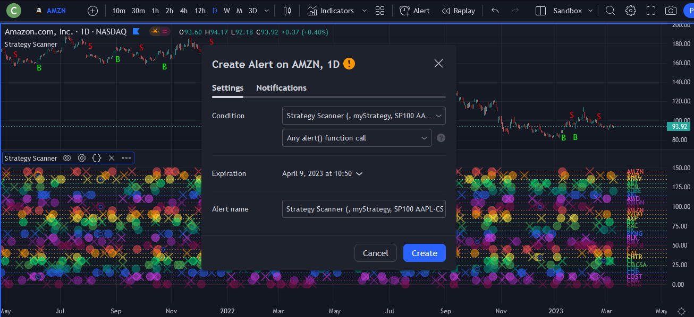Switch to the Settings tab
Screen dimensions: 694x317
tap(227, 88)
